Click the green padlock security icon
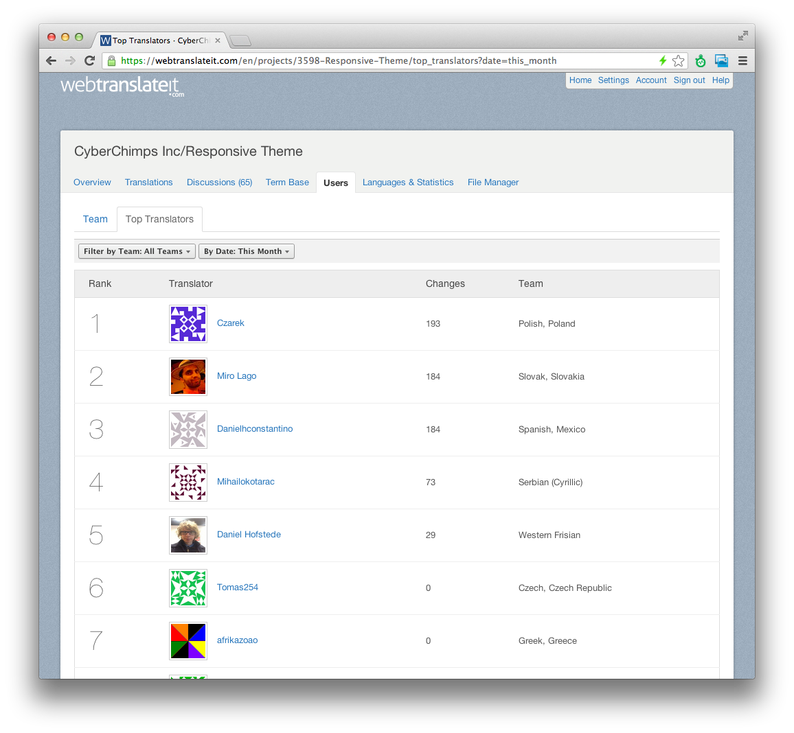The width and height of the screenshot is (794, 733). point(111,60)
